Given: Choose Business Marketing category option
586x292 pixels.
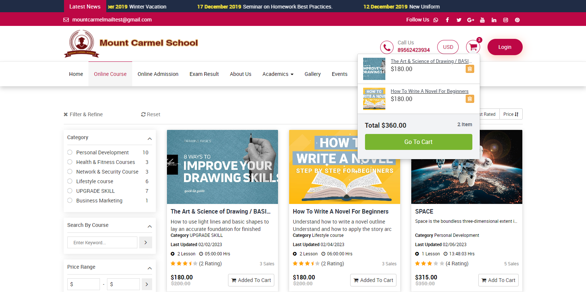Looking at the screenshot, I should [x=70, y=201].
